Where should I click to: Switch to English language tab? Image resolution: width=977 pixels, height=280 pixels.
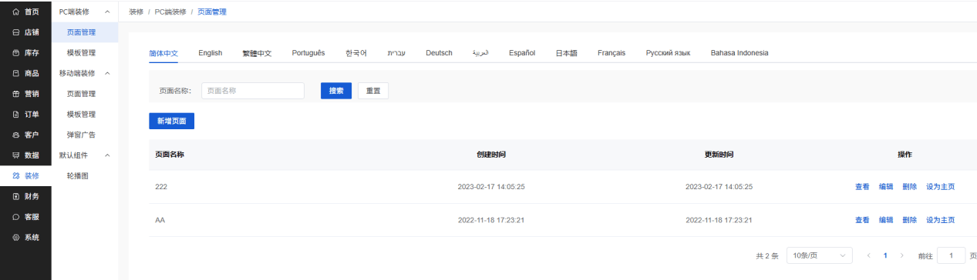pyautogui.click(x=211, y=53)
